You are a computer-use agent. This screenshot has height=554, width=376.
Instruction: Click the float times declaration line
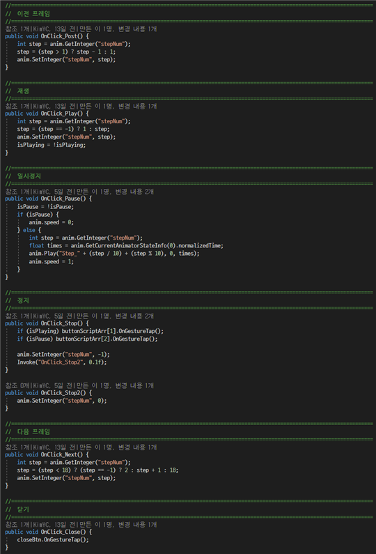(x=126, y=245)
